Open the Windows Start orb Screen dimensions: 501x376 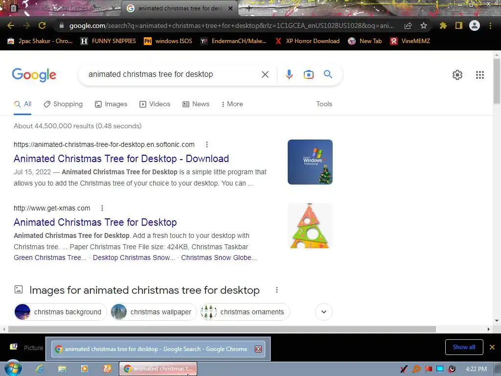13,369
